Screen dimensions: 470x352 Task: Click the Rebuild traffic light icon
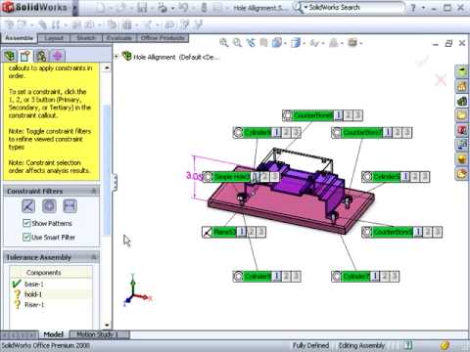[205, 8]
